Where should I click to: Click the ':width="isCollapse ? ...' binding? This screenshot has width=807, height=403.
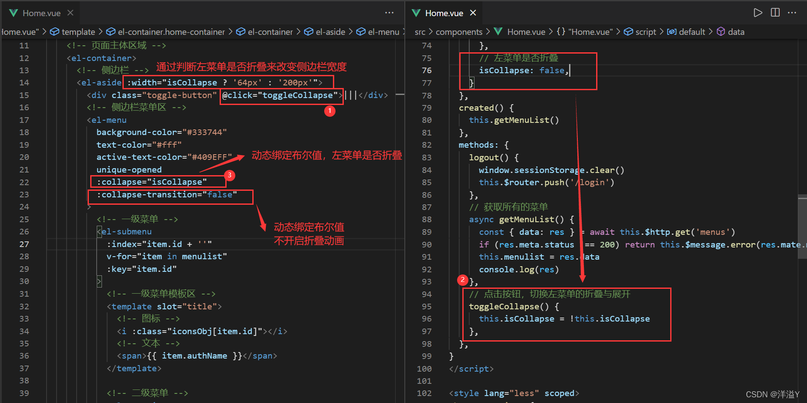[222, 83]
